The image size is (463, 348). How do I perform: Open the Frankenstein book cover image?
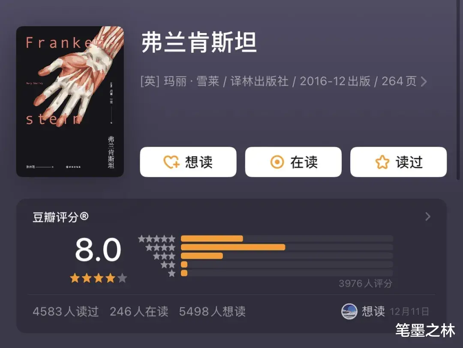pos(70,101)
